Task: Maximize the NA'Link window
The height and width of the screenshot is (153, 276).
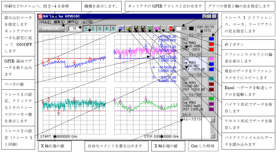Action: [x=209, y=16]
